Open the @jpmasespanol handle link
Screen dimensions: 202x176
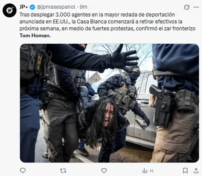[56, 7]
